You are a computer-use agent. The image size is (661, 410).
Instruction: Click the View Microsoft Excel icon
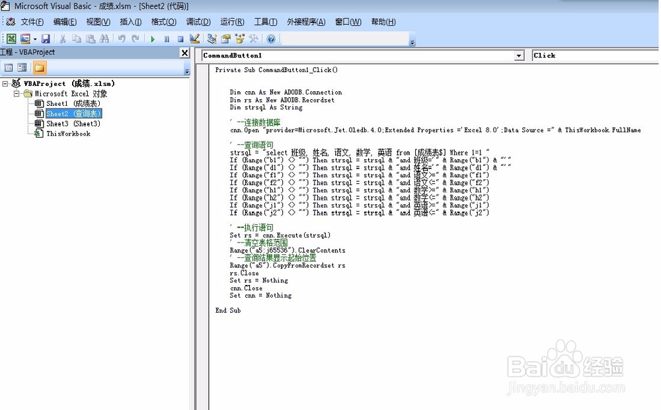tap(11, 39)
